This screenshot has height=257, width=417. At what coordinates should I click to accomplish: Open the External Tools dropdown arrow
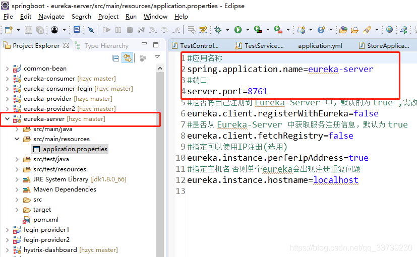pos(288,30)
